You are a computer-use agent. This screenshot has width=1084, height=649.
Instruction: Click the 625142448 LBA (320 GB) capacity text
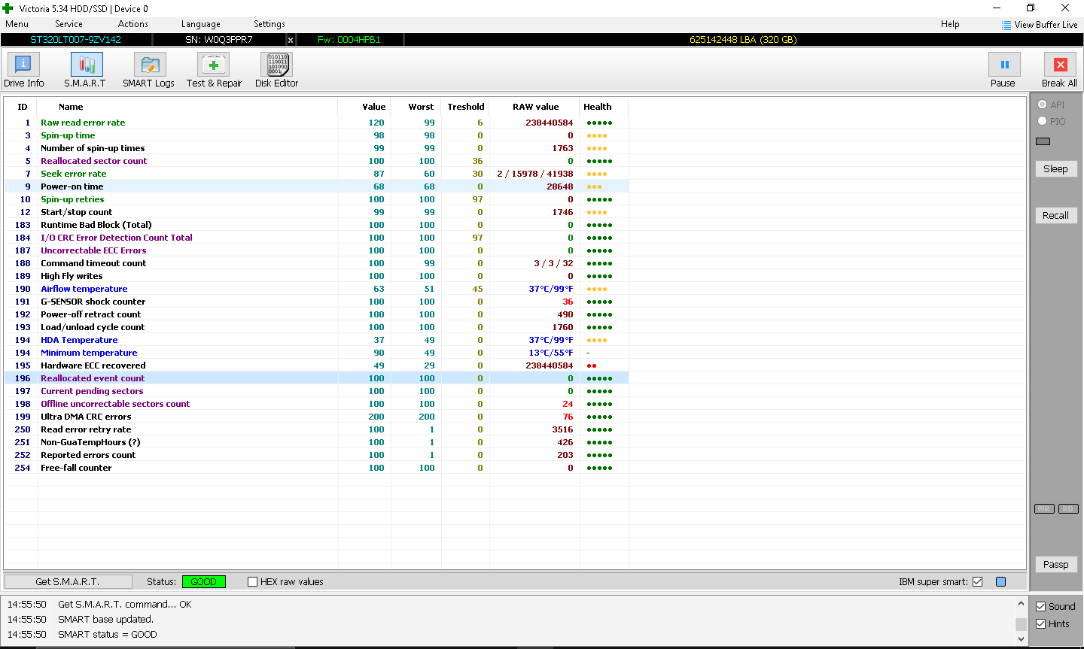[x=743, y=40]
